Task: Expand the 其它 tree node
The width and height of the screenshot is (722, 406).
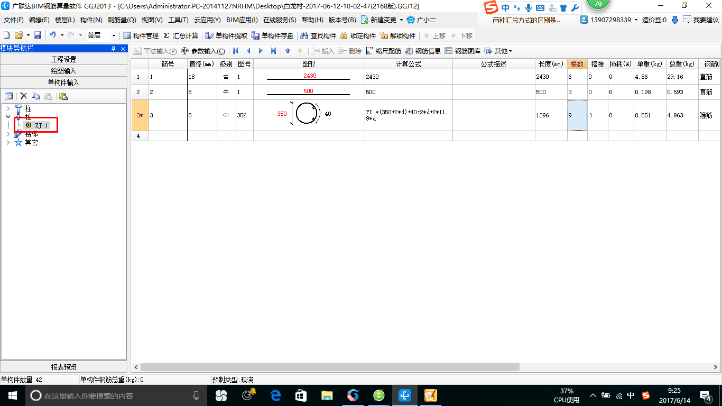Action: (8, 142)
